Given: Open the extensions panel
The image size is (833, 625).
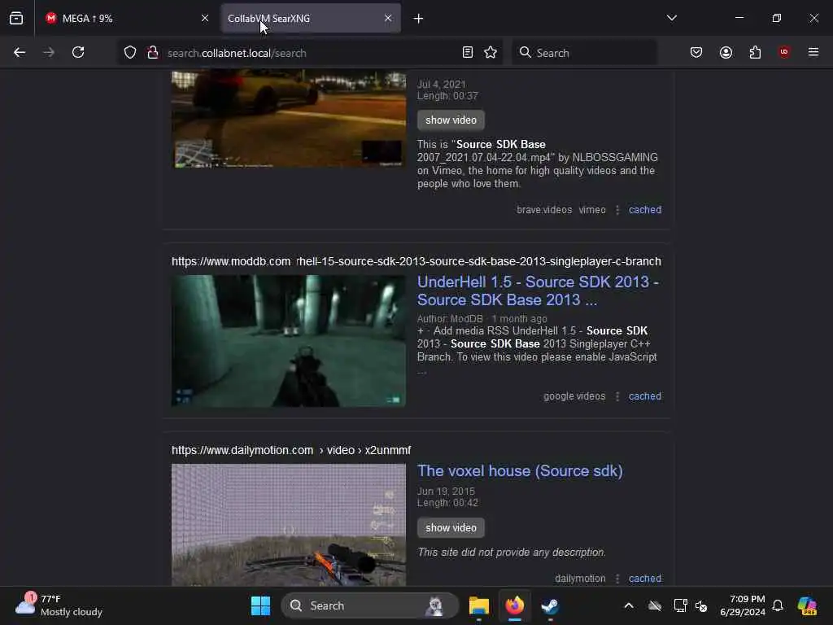Looking at the screenshot, I should click(x=755, y=52).
